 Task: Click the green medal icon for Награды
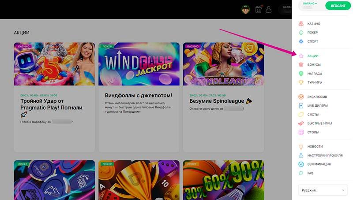(301, 74)
